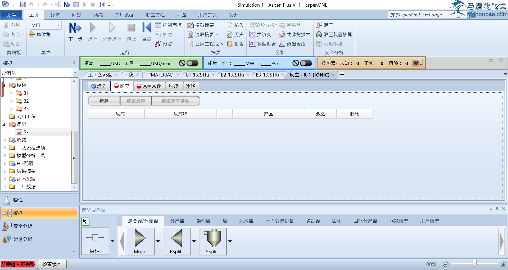
Task: Toggle the Energy savings (能量节约) switch
Action: click(306, 63)
